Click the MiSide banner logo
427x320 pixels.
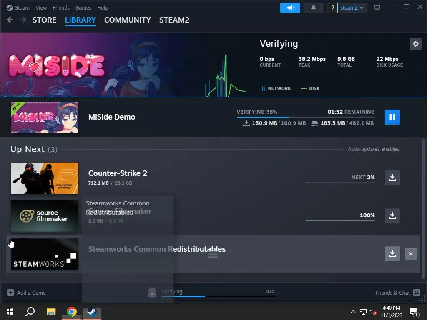pyautogui.click(x=57, y=66)
